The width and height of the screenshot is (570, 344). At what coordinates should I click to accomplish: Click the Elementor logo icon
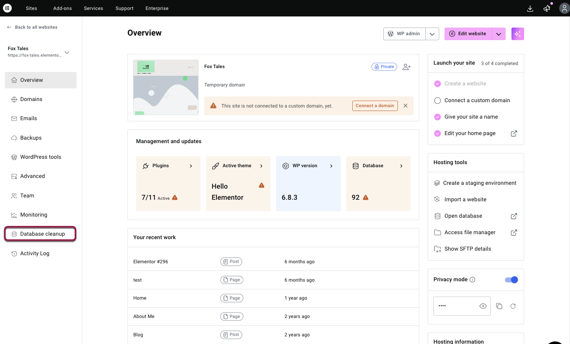(x=7, y=8)
